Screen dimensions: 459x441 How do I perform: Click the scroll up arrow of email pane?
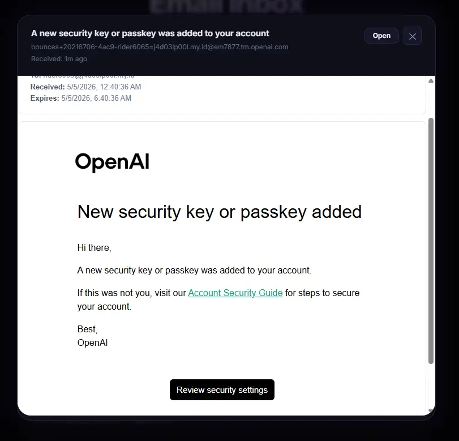click(x=431, y=81)
